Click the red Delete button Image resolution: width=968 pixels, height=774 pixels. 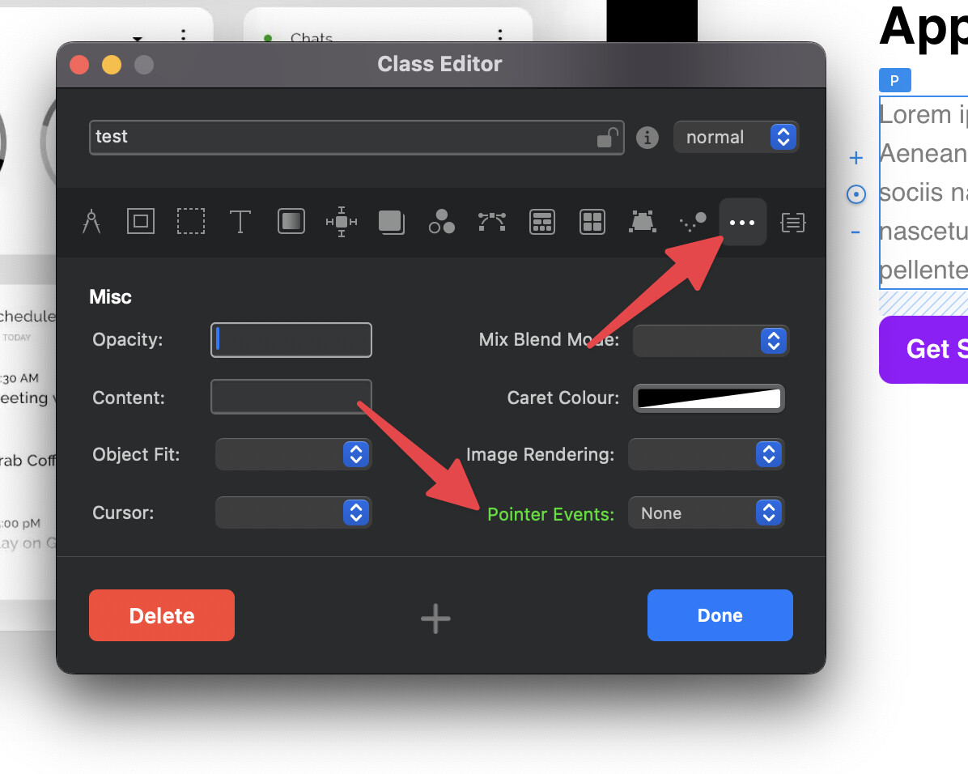[162, 615]
